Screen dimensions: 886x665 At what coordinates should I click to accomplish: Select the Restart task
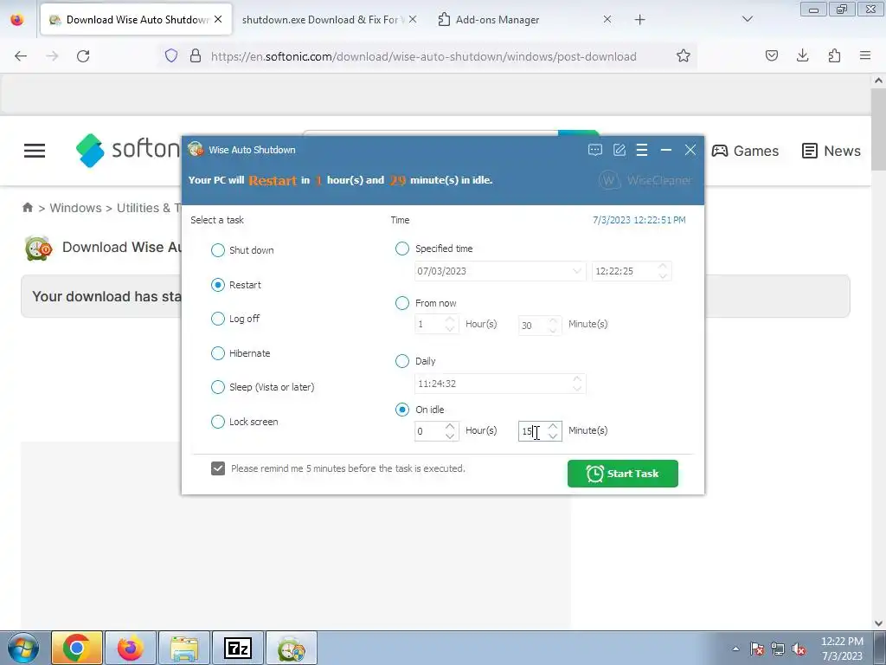pyautogui.click(x=217, y=285)
